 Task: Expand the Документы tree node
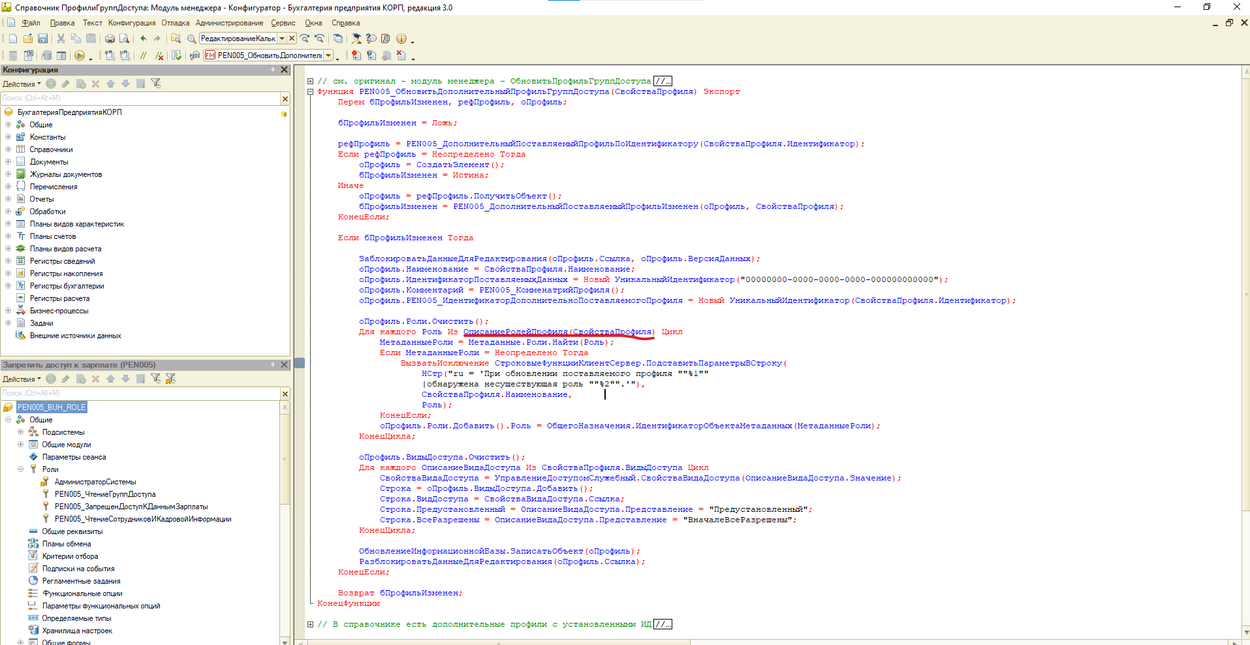tap(8, 162)
